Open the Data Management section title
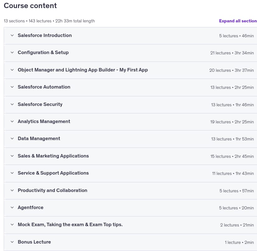257x251 pixels. pyautogui.click(x=39, y=139)
